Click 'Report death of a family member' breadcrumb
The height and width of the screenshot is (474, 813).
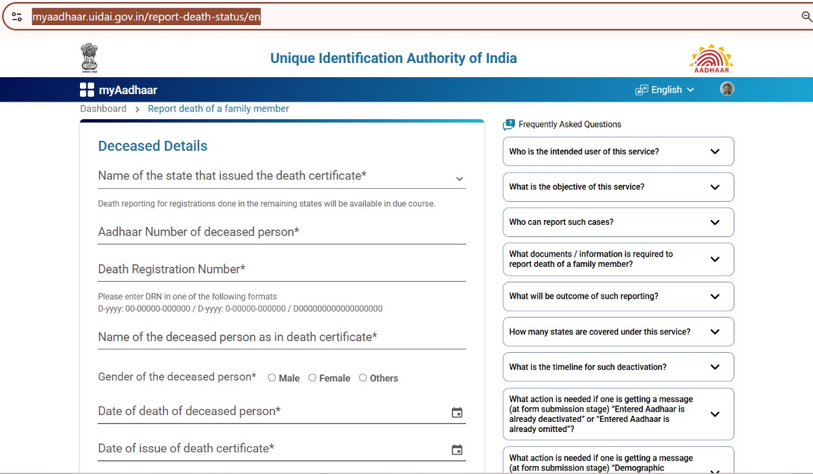point(218,109)
